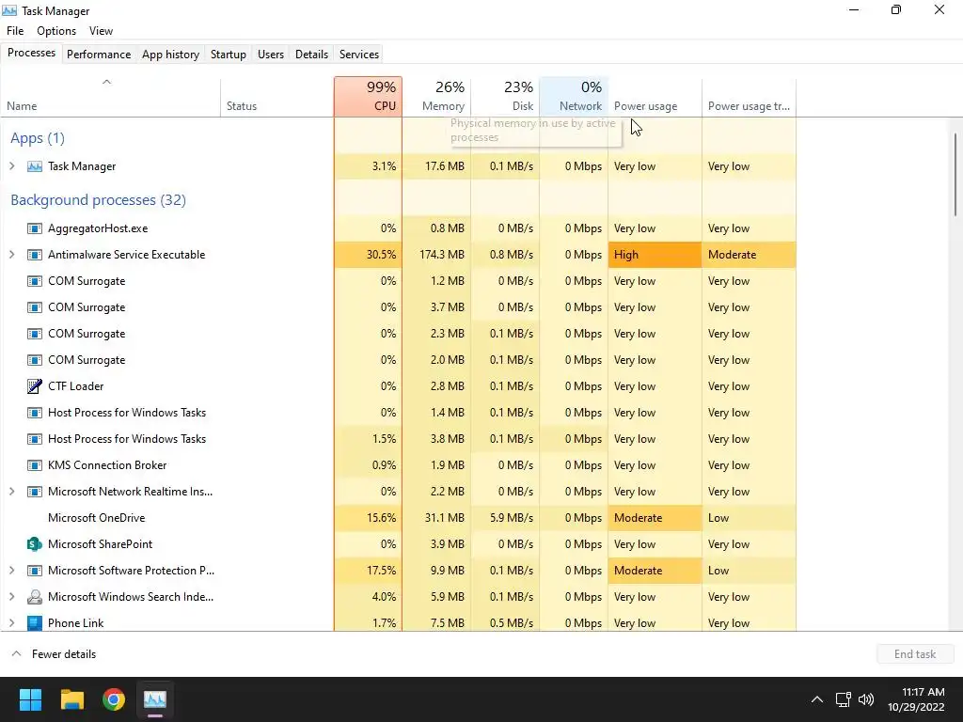
Task: Click the Microsoft Software Protection Platform icon
Action: click(x=35, y=571)
